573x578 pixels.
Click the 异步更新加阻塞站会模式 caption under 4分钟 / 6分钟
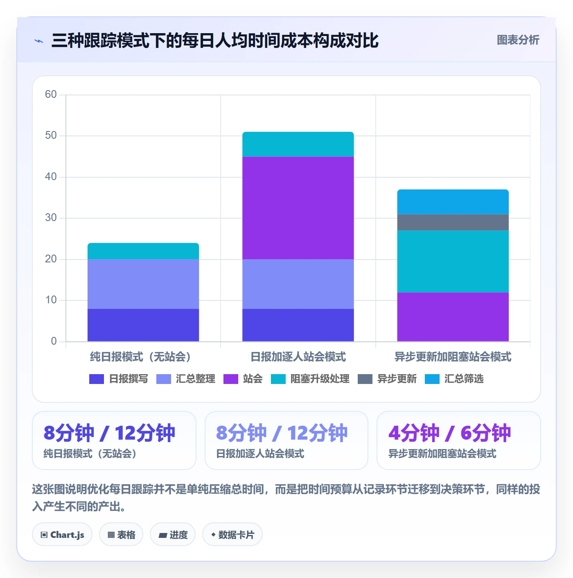442,454
